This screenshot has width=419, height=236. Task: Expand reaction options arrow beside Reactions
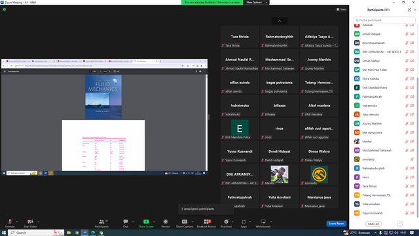coord(232,222)
